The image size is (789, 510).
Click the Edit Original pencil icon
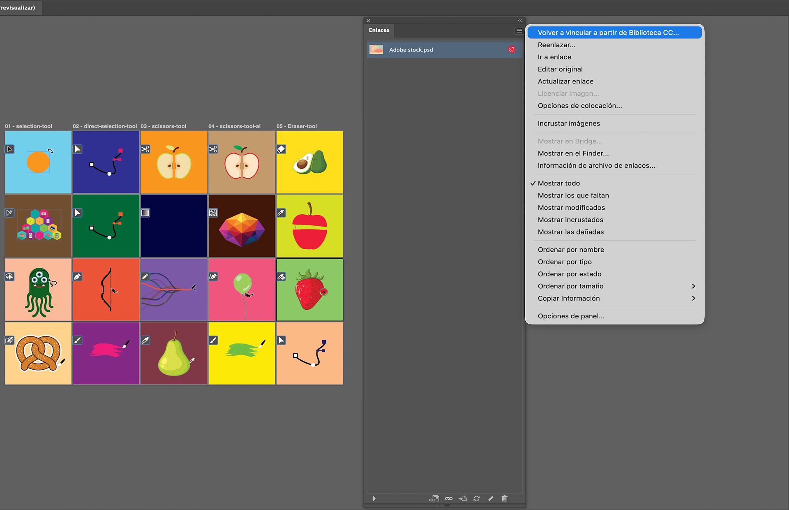click(x=491, y=498)
